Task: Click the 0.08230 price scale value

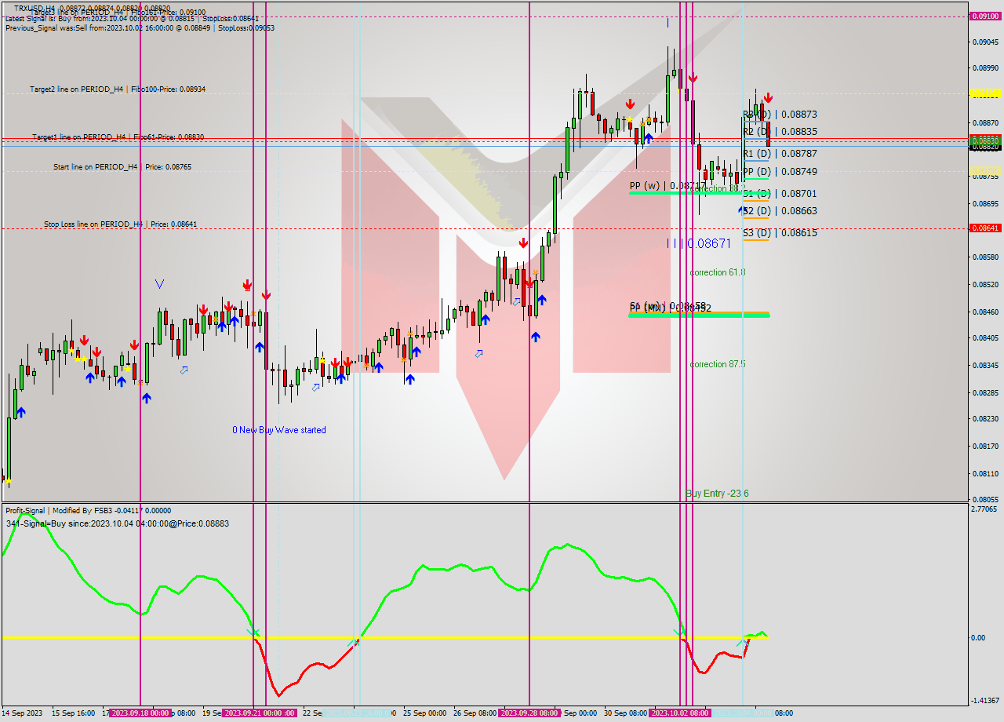Action: pyautogui.click(x=985, y=419)
